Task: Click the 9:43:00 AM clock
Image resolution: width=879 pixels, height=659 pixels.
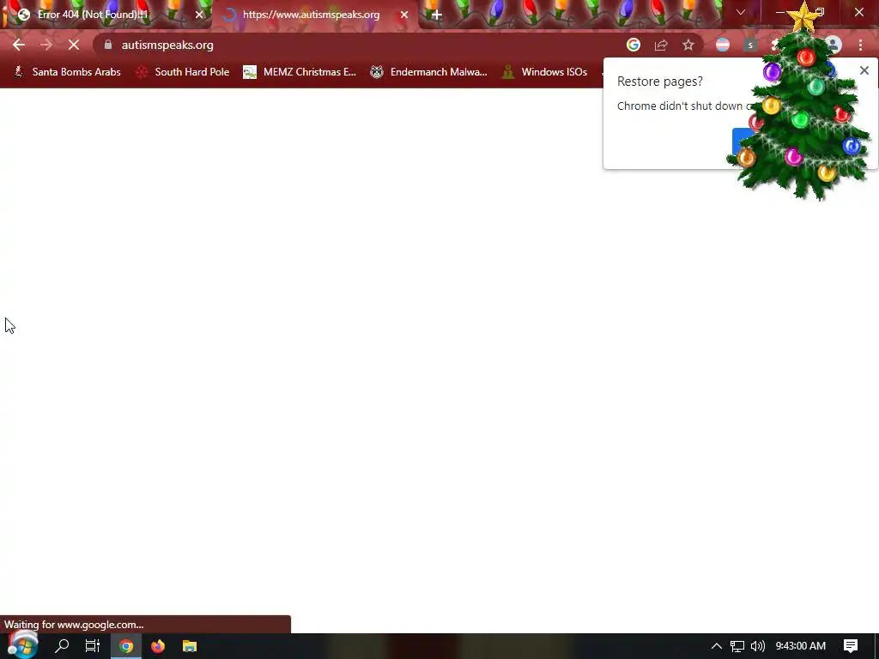Action: (x=801, y=646)
